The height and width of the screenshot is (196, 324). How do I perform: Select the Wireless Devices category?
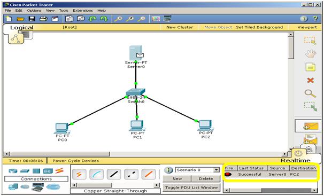[48, 171]
